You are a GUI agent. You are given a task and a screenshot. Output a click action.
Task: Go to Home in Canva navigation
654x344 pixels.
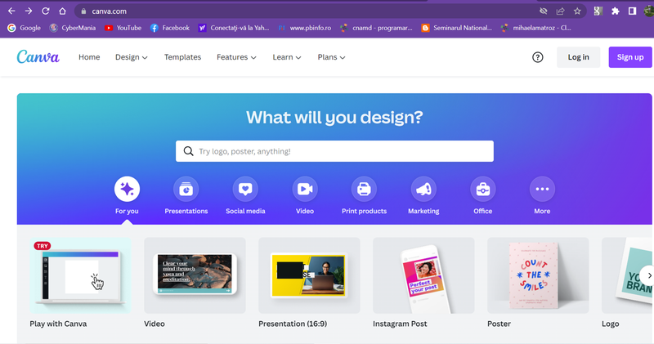(89, 57)
